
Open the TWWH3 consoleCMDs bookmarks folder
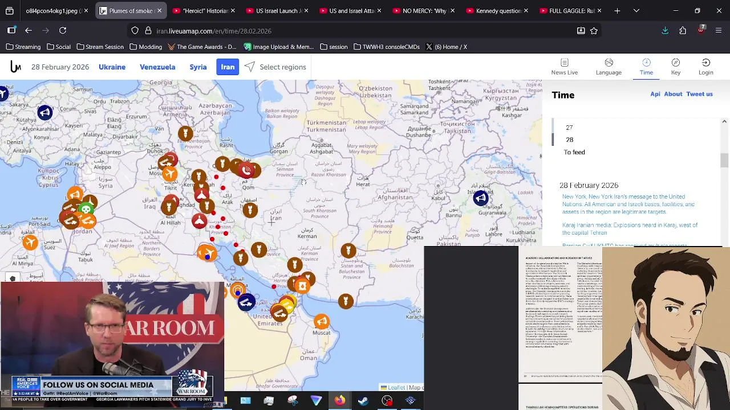point(387,47)
